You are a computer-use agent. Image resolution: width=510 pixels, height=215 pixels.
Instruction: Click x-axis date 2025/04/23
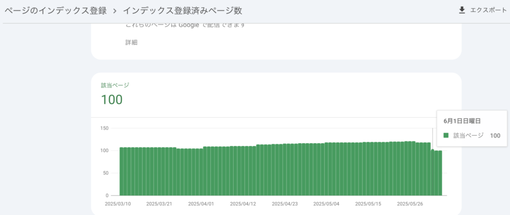(x=285, y=204)
